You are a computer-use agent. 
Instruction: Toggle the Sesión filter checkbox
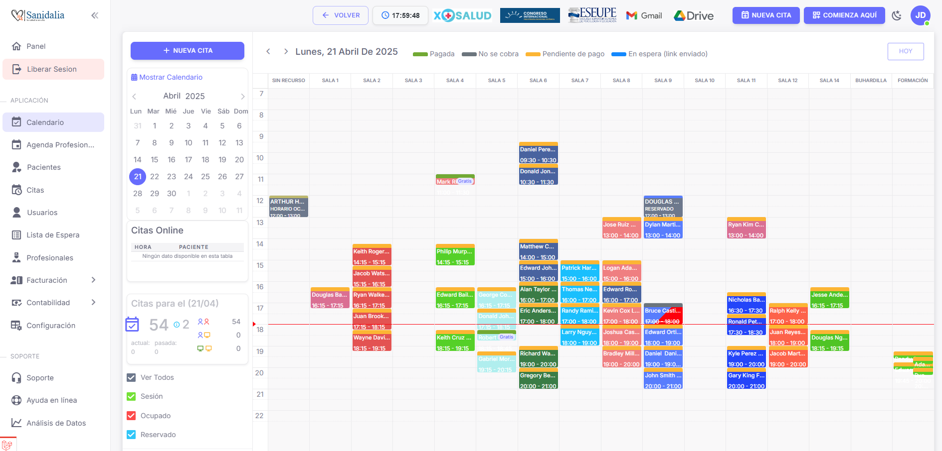pos(131,396)
